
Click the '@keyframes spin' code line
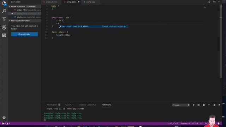click(61, 18)
